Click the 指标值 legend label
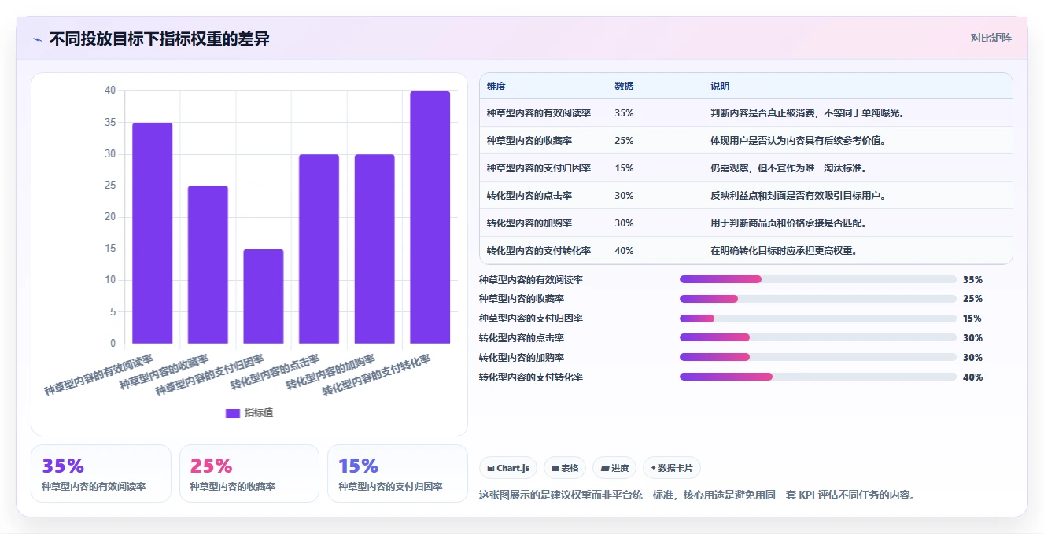This screenshot has width=1044, height=534. point(259,413)
